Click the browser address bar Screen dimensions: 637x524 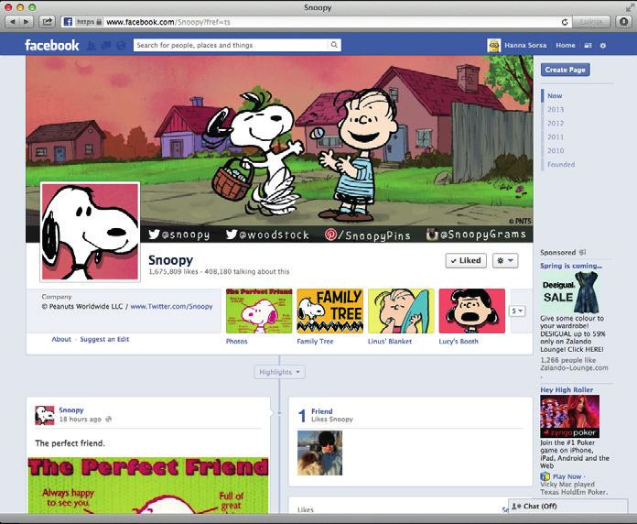coord(317,22)
